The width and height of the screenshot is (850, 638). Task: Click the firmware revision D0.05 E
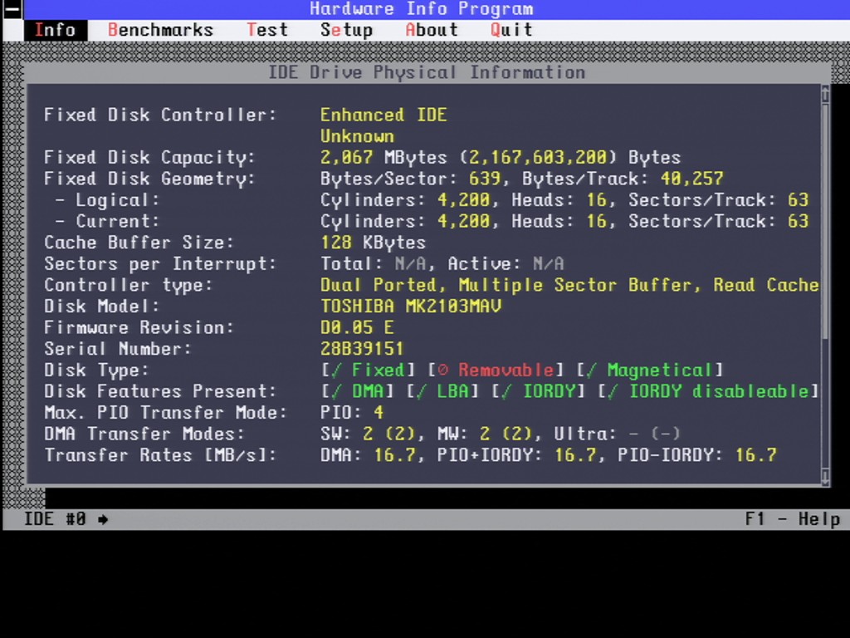coord(357,327)
